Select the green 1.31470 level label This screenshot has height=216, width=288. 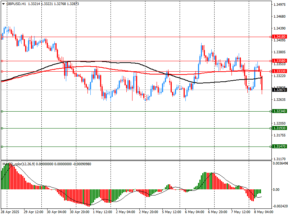point(279,147)
